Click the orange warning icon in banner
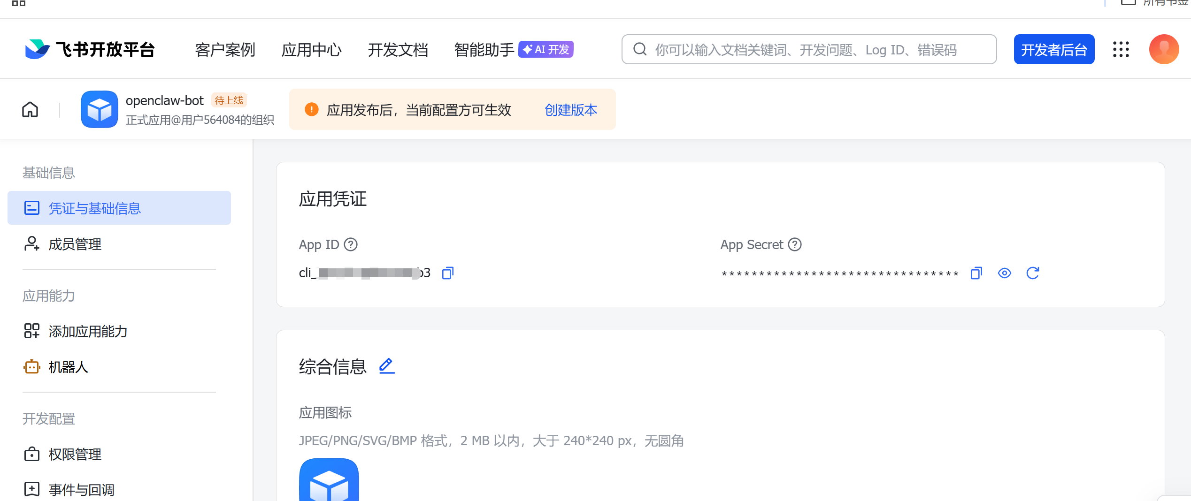 [312, 109]
